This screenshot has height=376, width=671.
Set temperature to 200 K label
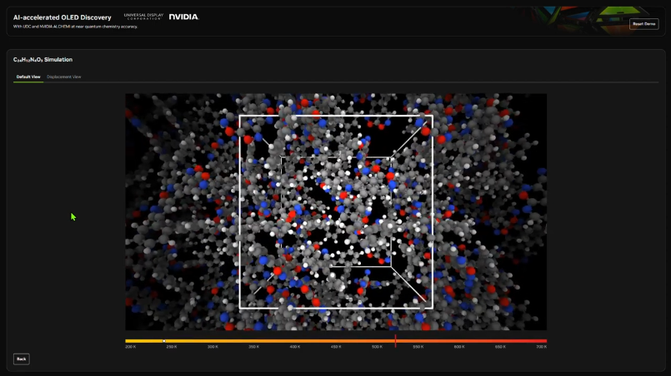(131, 347)
